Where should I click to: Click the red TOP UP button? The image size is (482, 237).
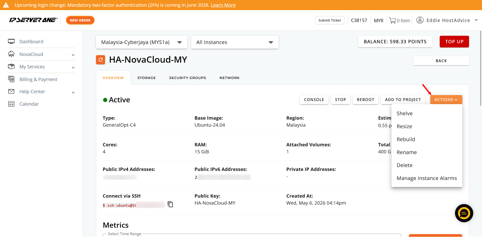[454, 42]
